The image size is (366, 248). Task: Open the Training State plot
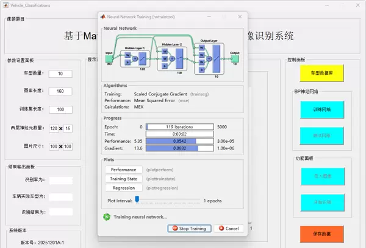click(123, 179)
